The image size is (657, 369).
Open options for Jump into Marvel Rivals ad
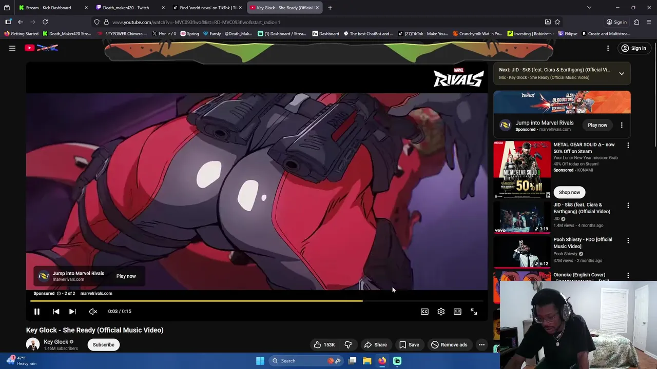pyautogui.click(x=622, y=125)
